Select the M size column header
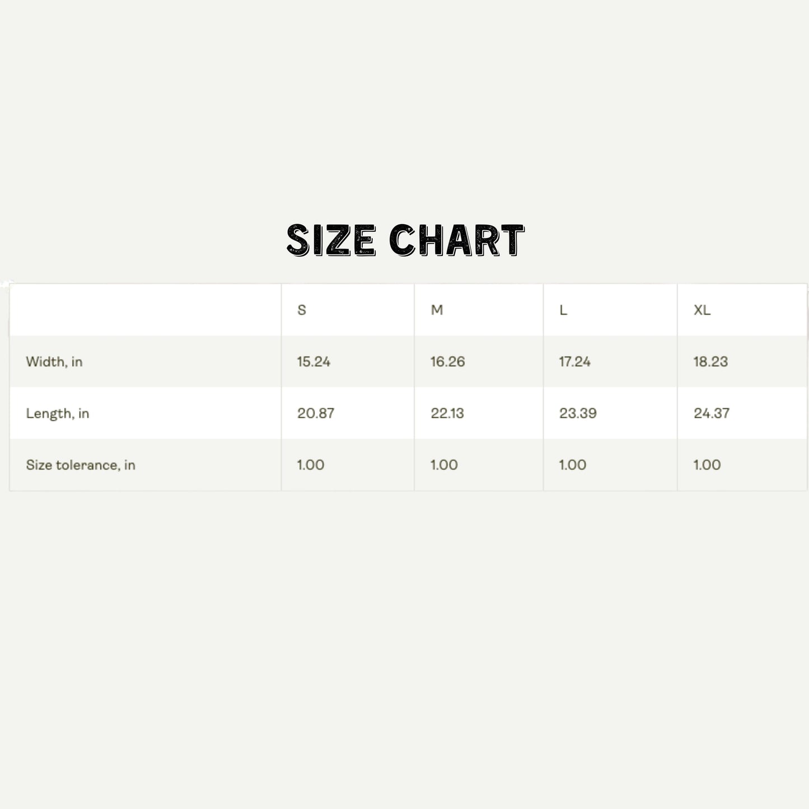Viewport: 809px width, 809px height. [x=437, y=310]
